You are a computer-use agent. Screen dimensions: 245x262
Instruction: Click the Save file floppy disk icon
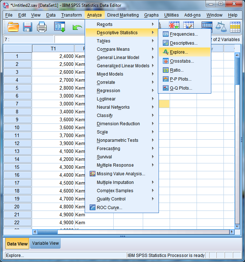(28, 27)
